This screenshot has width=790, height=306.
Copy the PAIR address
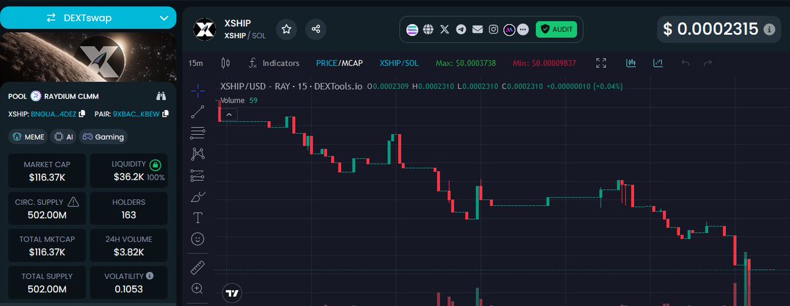[165, 114]
